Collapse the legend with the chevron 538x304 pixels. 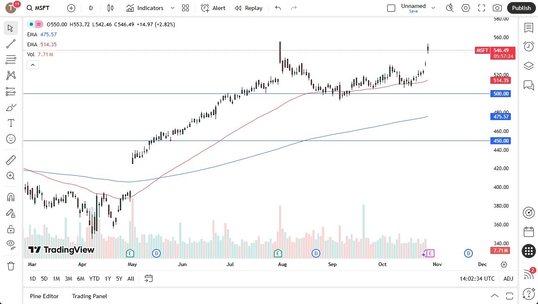[33, 65]
